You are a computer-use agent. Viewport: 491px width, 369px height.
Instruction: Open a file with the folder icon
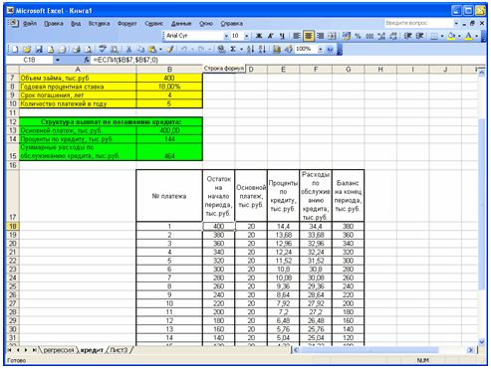click(27, 50)
